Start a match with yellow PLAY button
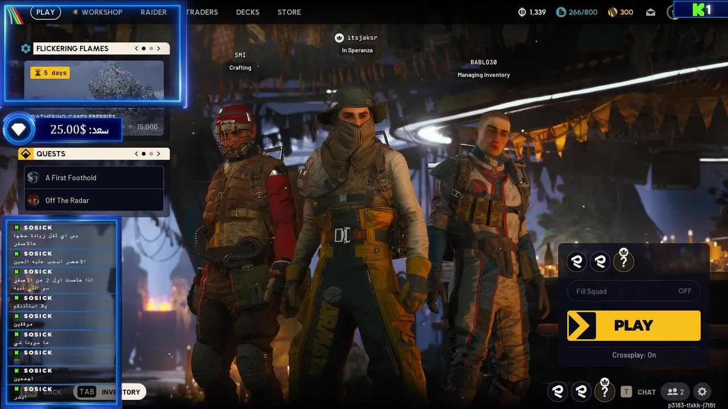 coord(634,325)
